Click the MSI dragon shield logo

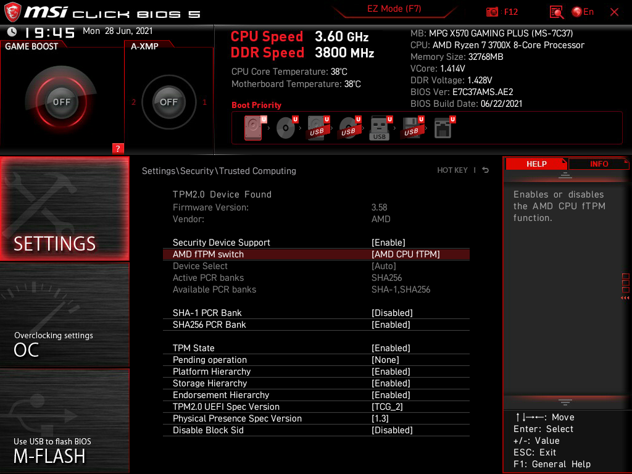point(12,12)
